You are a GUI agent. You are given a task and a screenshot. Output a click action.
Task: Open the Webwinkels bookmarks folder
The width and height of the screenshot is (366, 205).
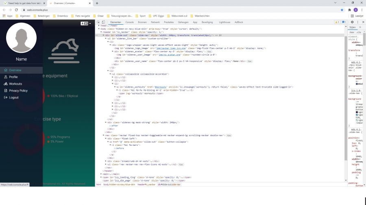tap(177, 16)
